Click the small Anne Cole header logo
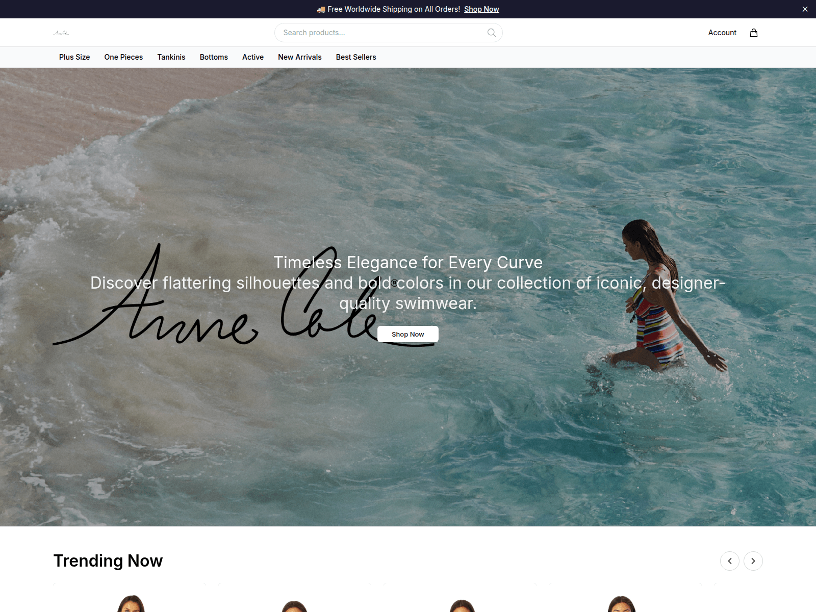This screenshot has height=612, width=816. coord(61,33)
